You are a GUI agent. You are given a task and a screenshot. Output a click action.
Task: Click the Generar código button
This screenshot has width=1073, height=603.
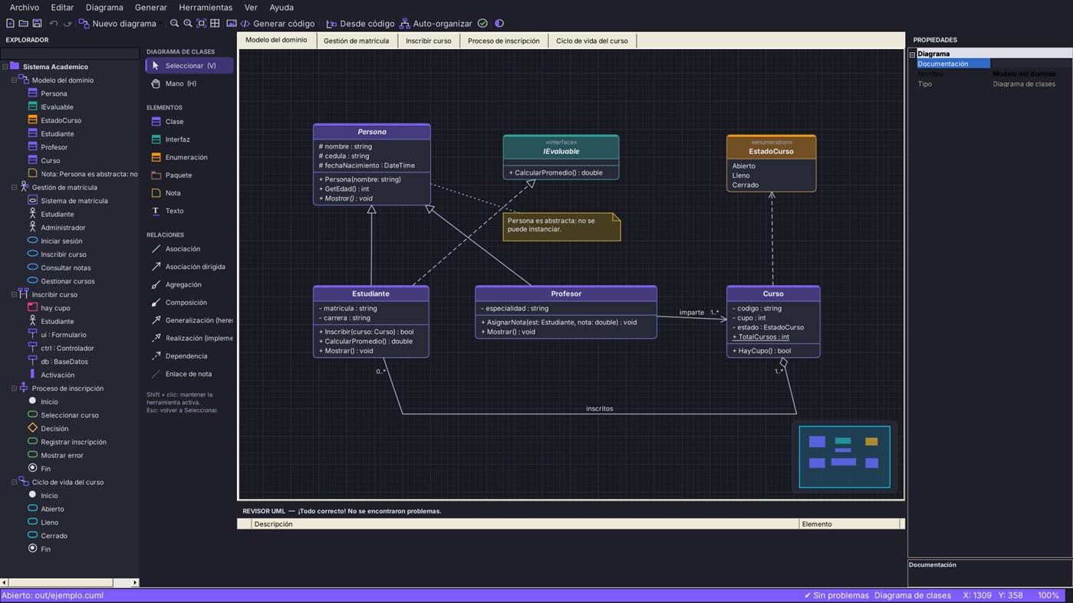click(x=277, y=24)
